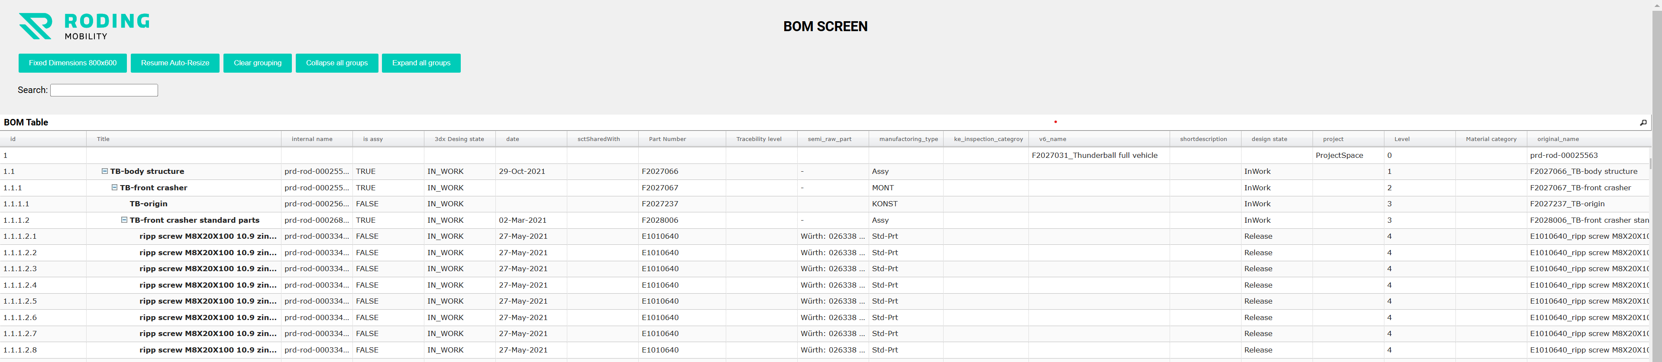Click the Level column header
The width and height of the screenshot is (1662, 362).
pyautogui.click(x=1401, y=139)
